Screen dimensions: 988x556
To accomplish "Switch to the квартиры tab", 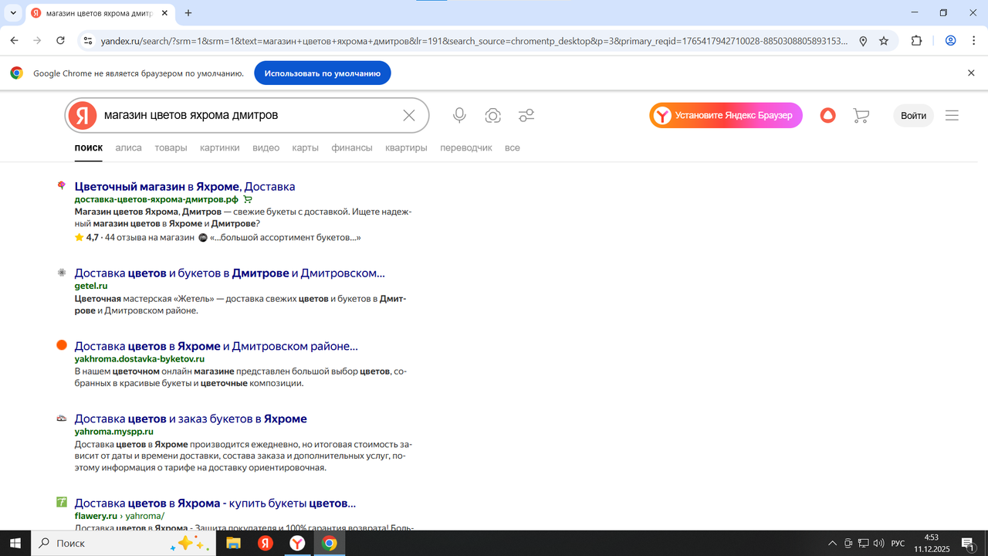I will click(406, 147).
